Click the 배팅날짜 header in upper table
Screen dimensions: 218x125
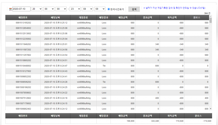(x=55, y=18)
